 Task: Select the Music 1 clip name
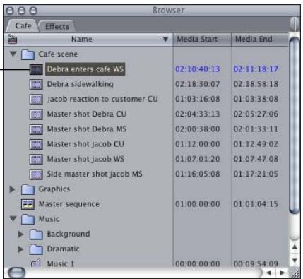tap(61, 263)
